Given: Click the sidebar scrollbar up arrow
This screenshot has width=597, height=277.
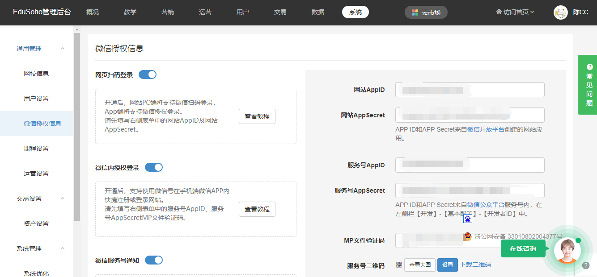Looking at the screenshot, I should [77, 29].
